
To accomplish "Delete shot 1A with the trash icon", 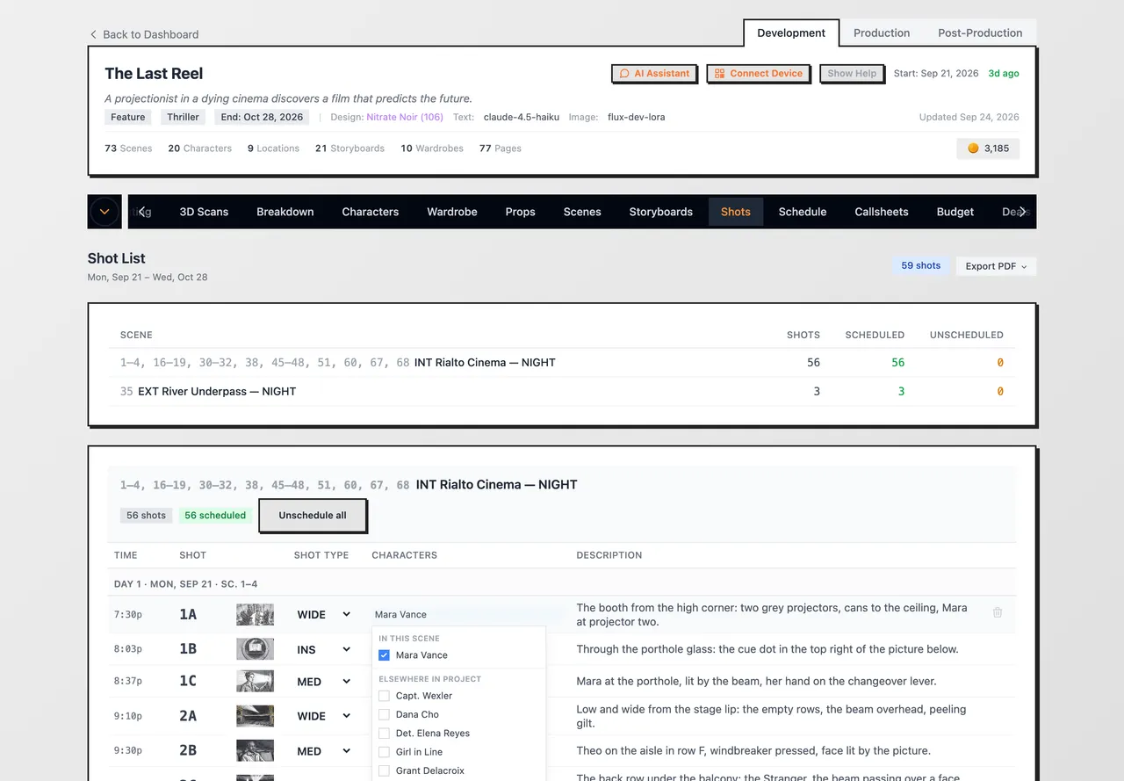I will coord(998,613).
